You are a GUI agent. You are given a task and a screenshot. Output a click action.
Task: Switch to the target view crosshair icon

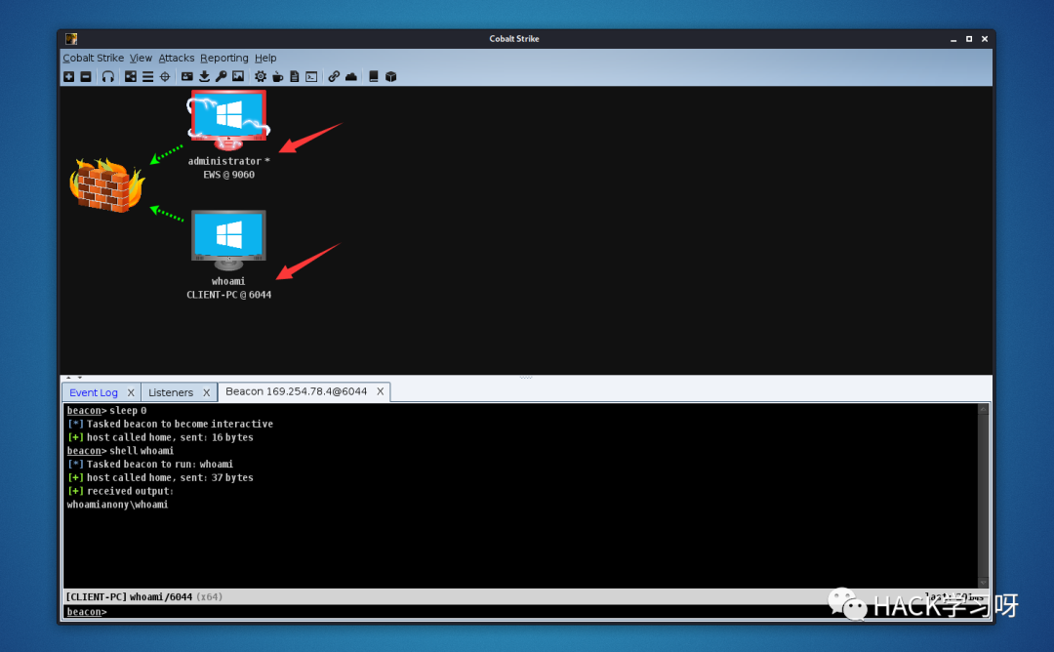165,77
